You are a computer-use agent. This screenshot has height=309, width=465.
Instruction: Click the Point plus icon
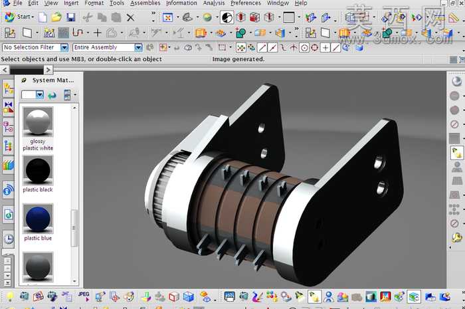coord(97,33)
